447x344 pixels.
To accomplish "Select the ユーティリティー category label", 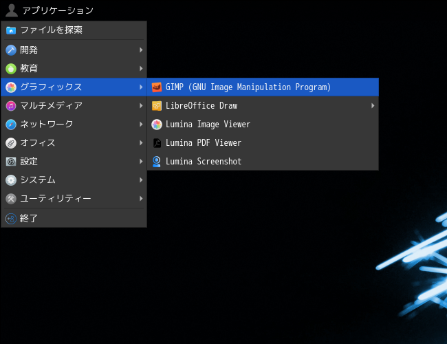I will 56,199.
